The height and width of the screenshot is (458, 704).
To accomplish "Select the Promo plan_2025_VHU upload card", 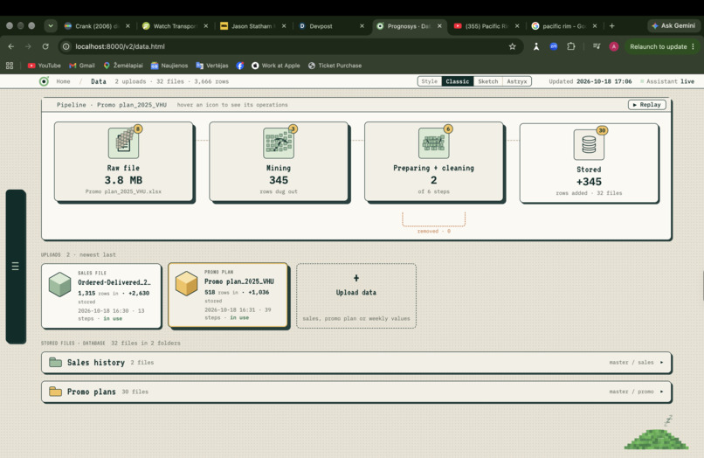I will point(228,295).
